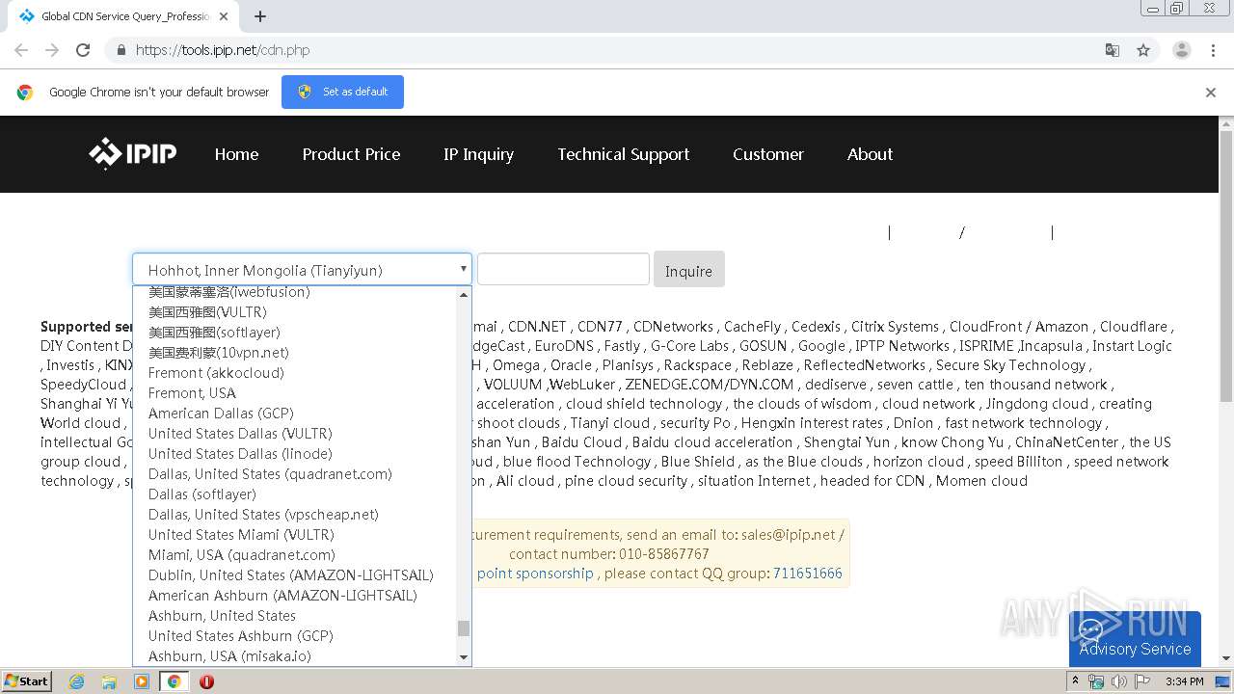
Task: Click the Inquire button
Action: (688, 270)
